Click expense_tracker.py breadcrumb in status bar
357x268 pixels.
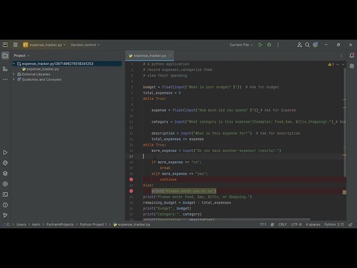(x=132, y=224)
